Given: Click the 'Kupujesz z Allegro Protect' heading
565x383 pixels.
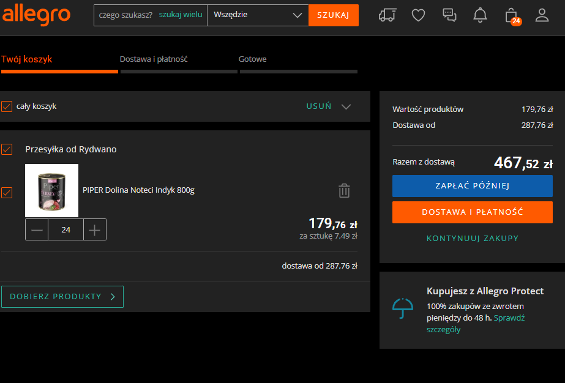Looking at the screenshot, I should coord(485,291).
